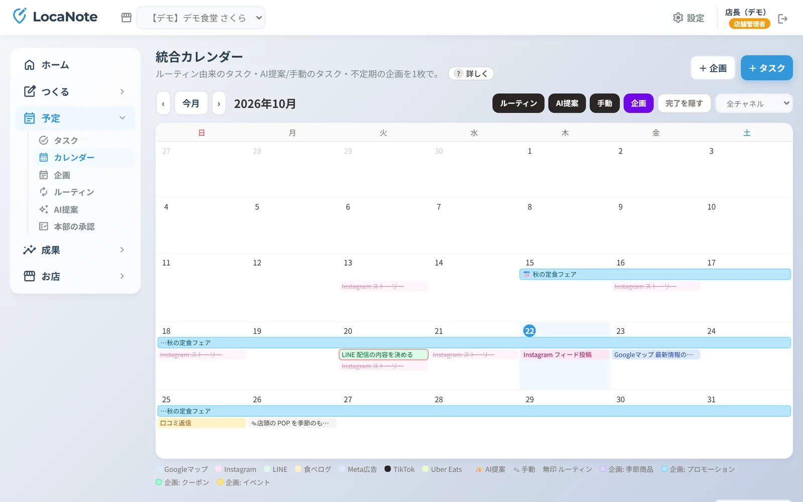Click the 今月 button

[191, 103]
